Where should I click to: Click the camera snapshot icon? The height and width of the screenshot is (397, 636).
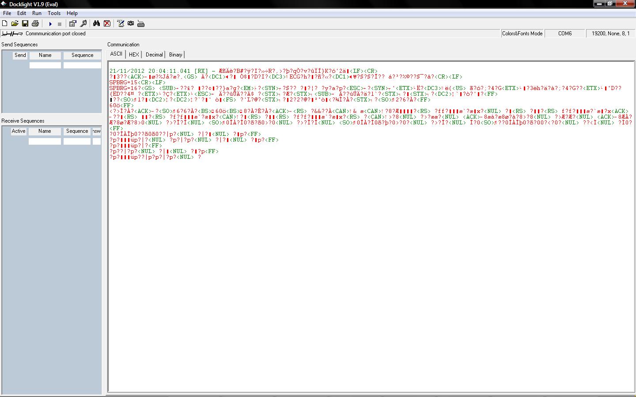(131, 23)
